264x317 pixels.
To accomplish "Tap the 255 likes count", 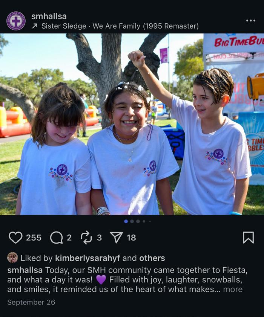I will 34,238.
